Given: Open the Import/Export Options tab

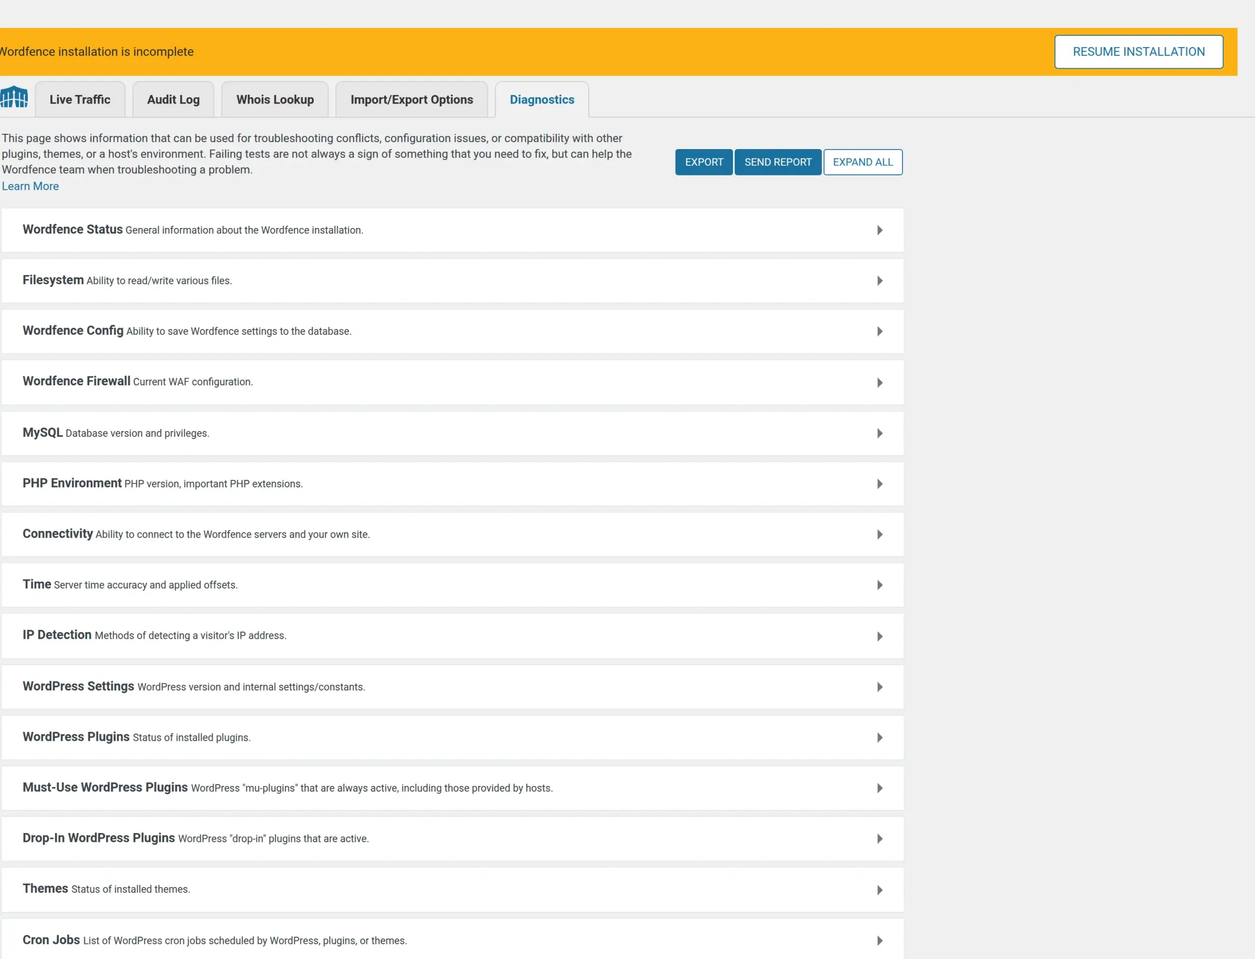Looking at the screenshot, I should click(411, 100).
